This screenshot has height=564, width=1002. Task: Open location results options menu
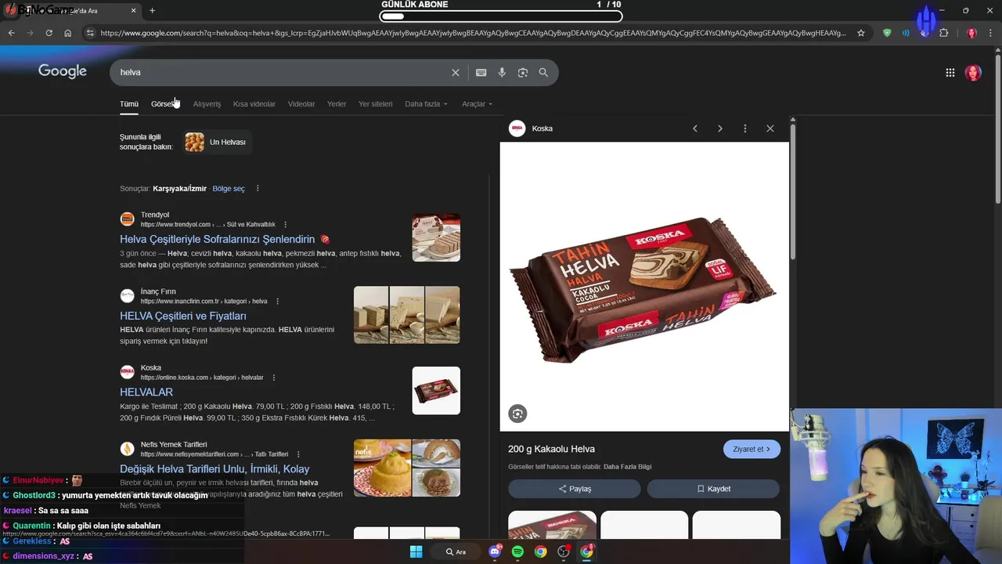(258, 189)
